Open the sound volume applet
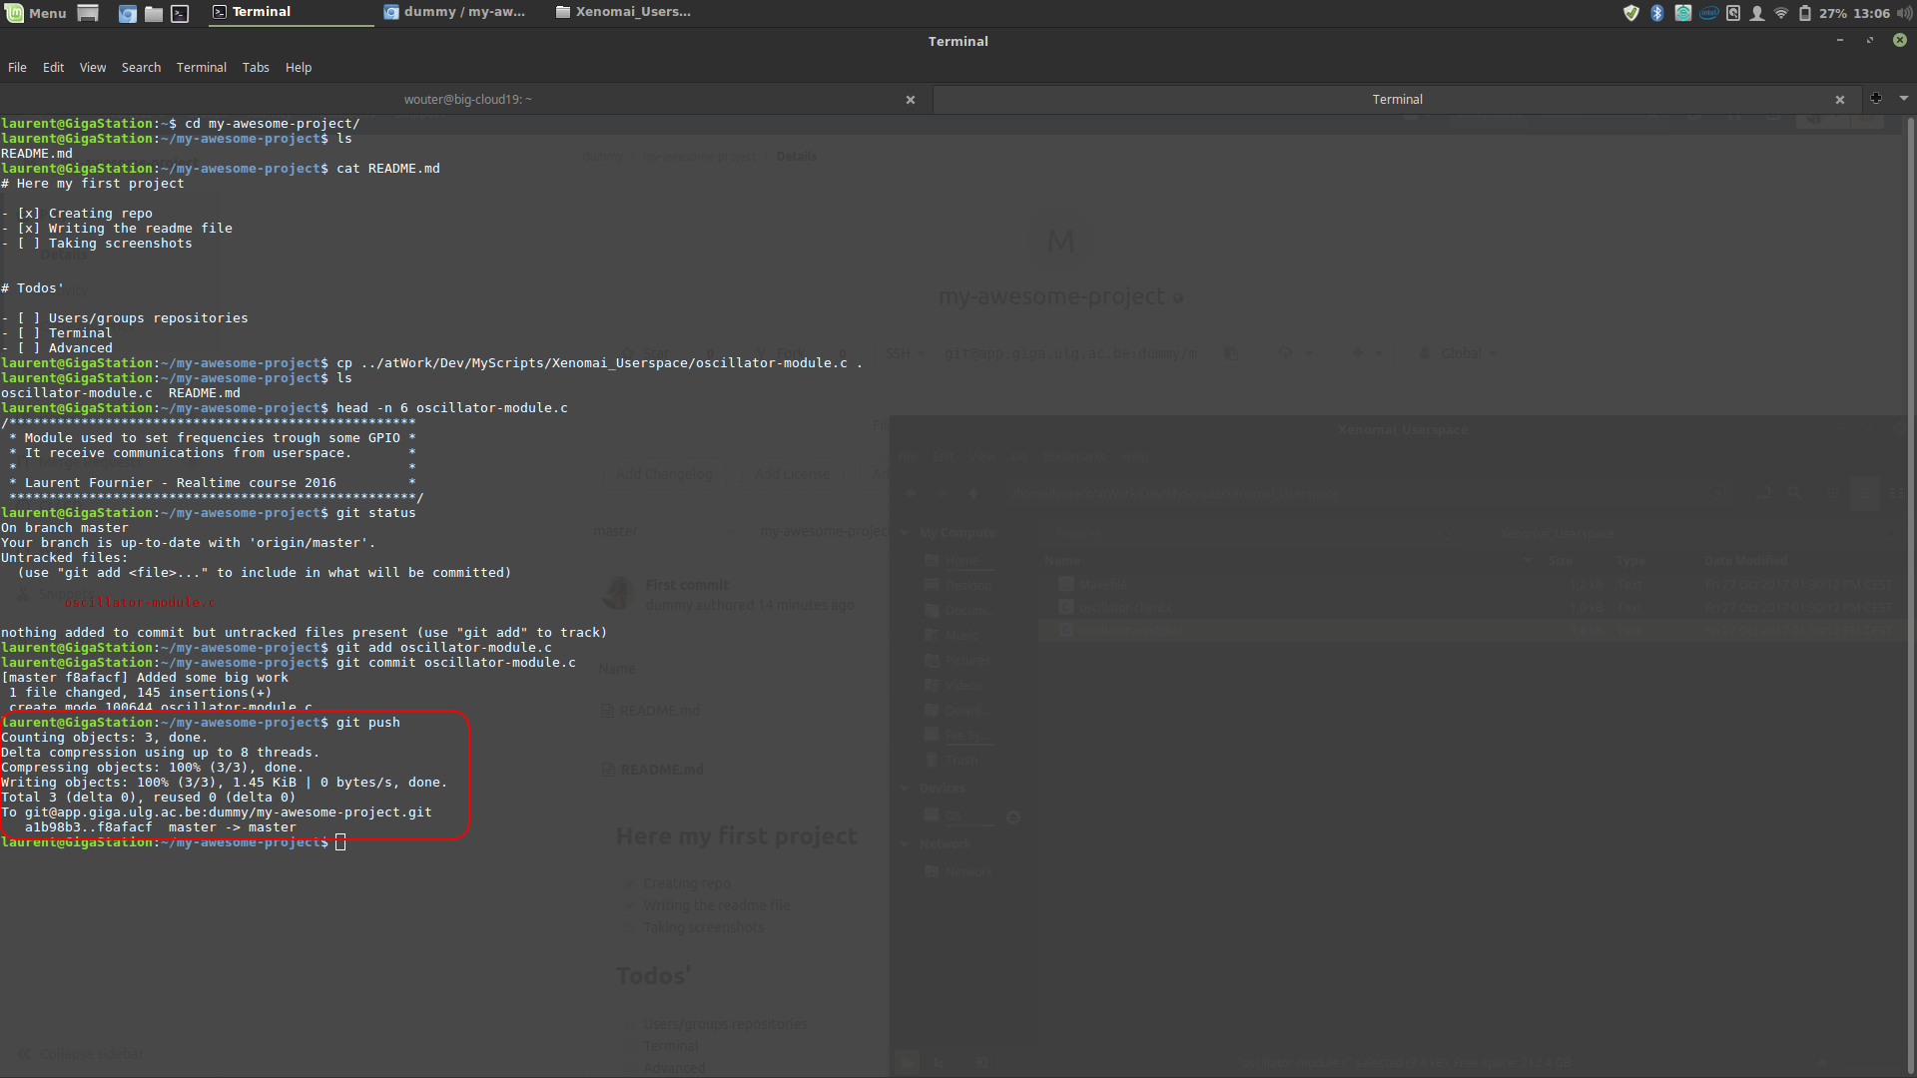Image resolution: width=1917 pixels, height=1078 pixels. coord(1904,13)
